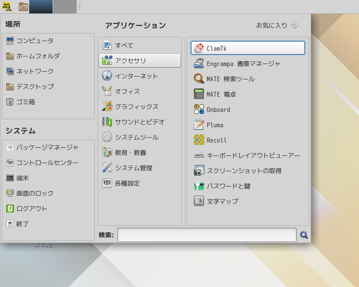Open コントロールセンター control center
359x287 pixels.
pos(48,163)
